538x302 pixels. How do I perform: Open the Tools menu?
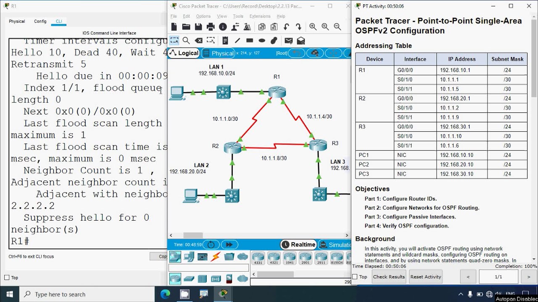(x=238, y=16)
